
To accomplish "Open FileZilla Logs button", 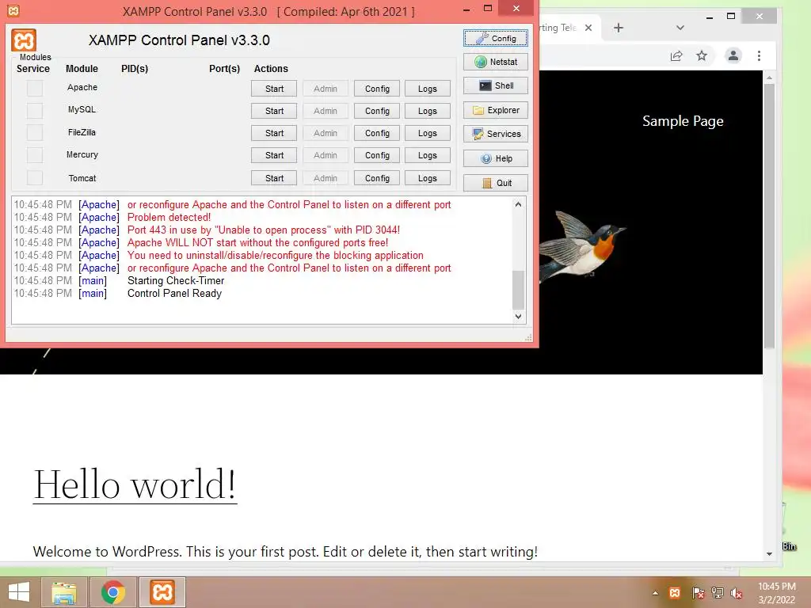I will pos(427,133).
